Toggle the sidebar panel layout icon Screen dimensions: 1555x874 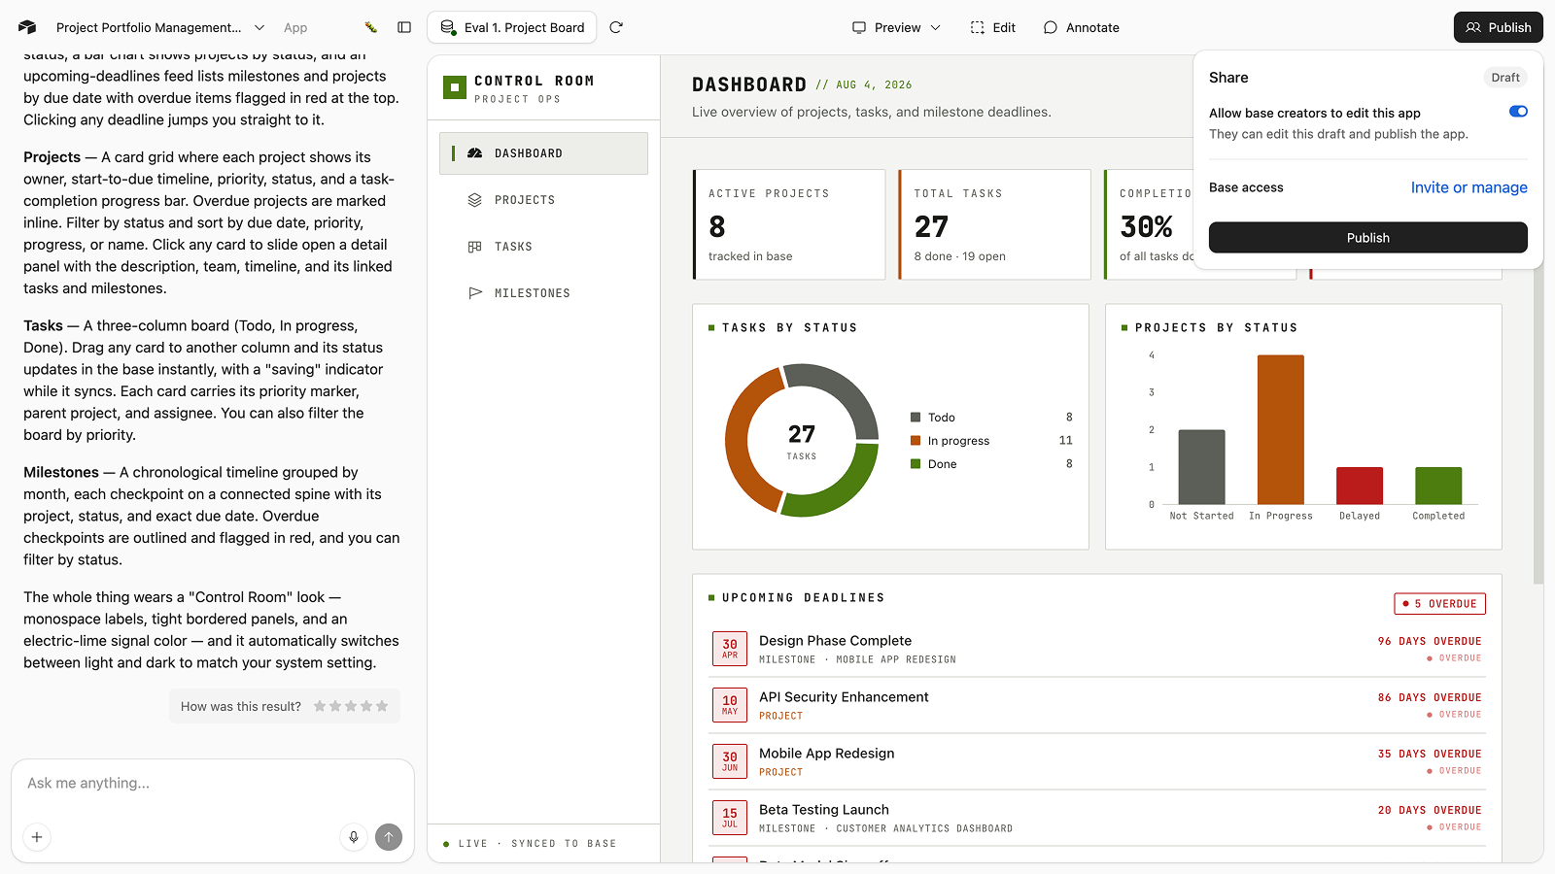404,27
